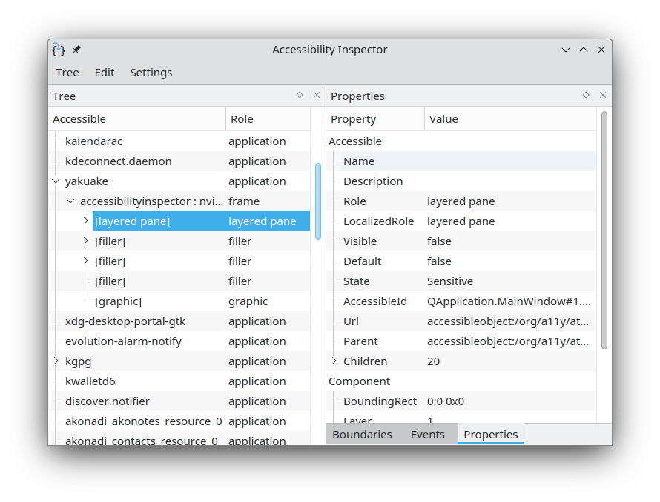Screen dimensions: 660x502
Task: Expand the kgpg application node
Action: pyautogui.click(x=56, y=361)
